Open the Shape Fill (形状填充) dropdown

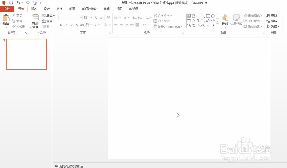253,16
